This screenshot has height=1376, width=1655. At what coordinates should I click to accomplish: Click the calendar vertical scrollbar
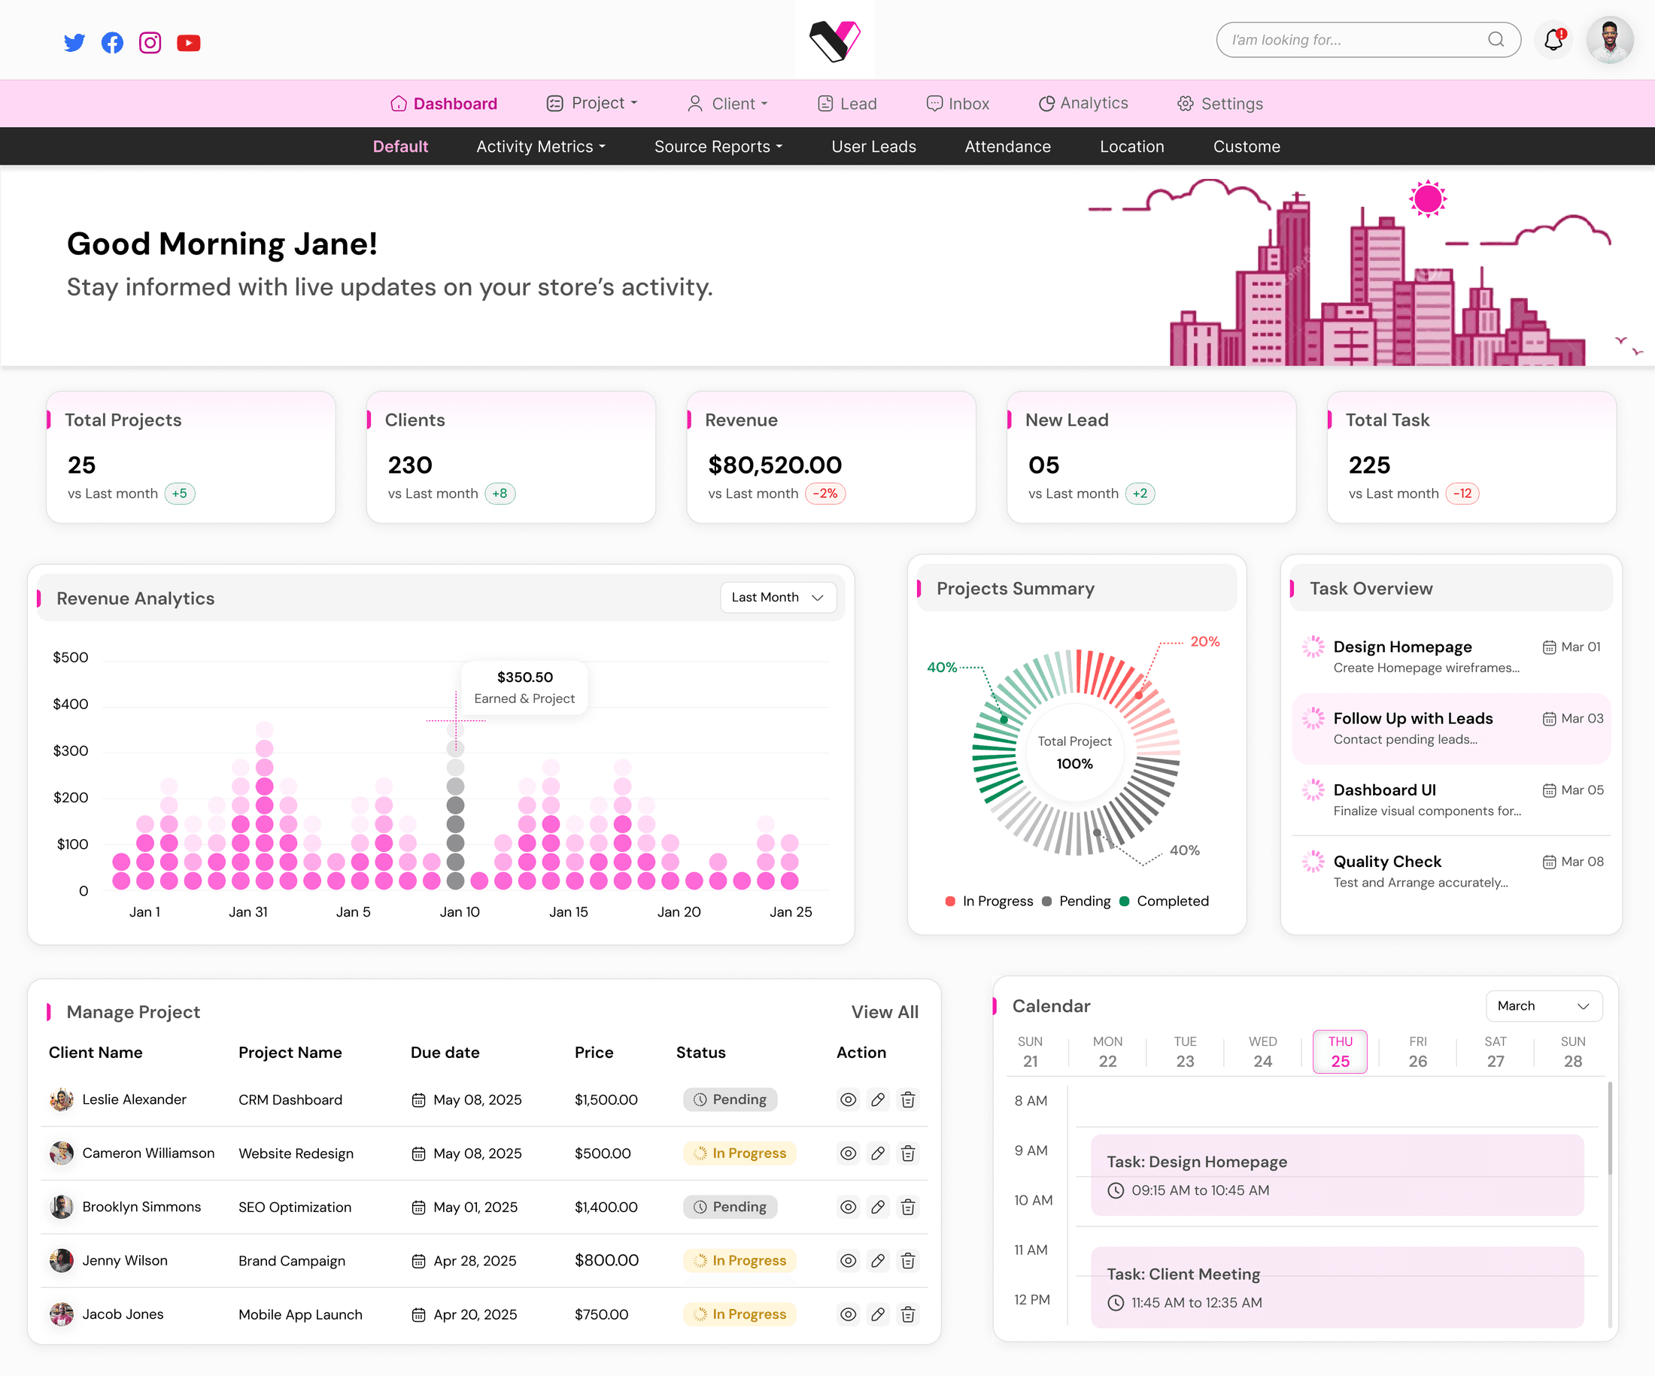[x=1608, y=1129]
